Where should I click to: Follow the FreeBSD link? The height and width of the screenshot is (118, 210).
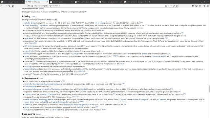pyautogui.click(x=84, y=89)
